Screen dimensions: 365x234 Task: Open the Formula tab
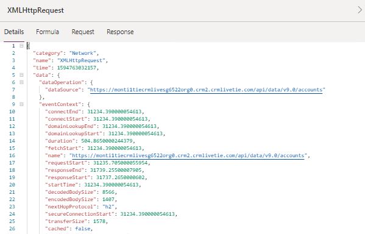tap(48, 32)
